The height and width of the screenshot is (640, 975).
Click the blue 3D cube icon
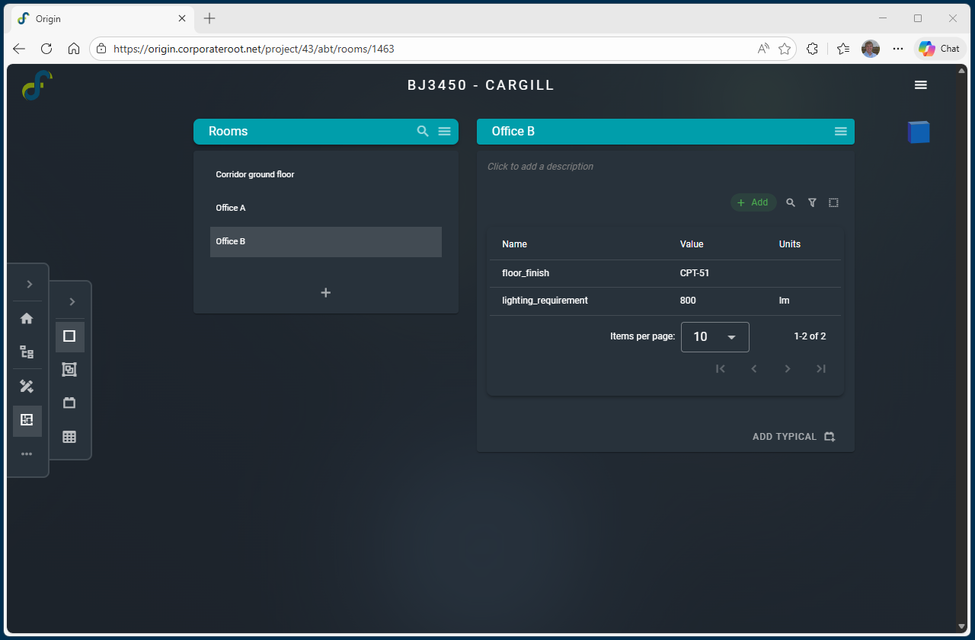[x=919, y=132]
